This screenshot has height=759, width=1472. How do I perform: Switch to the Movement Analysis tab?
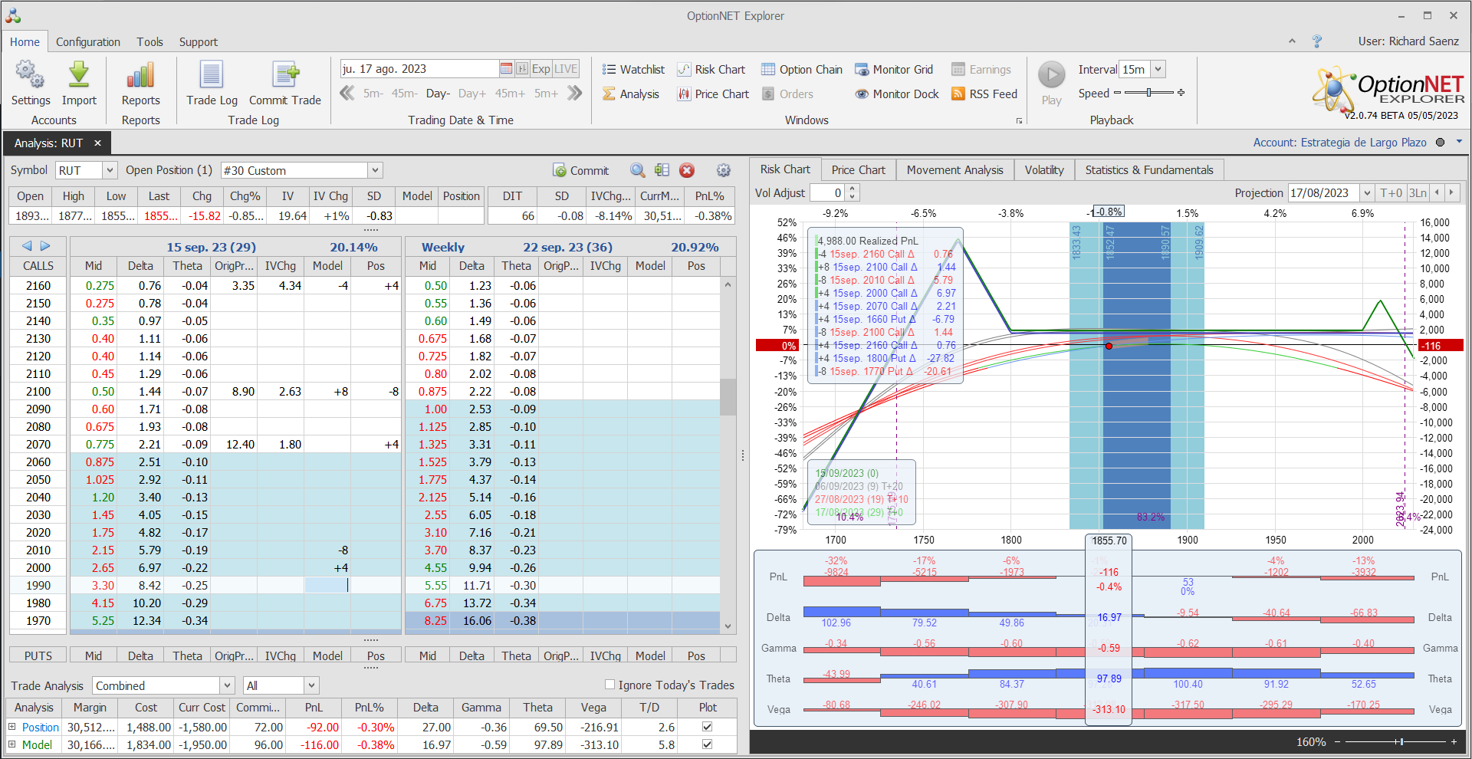coord(955,170)
